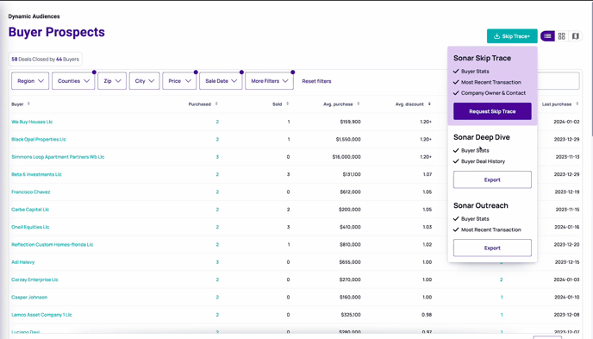The width and height of the screenshot is (593, 339).
Task: Sort by Sold column arrow
Action: click(287, 104)
